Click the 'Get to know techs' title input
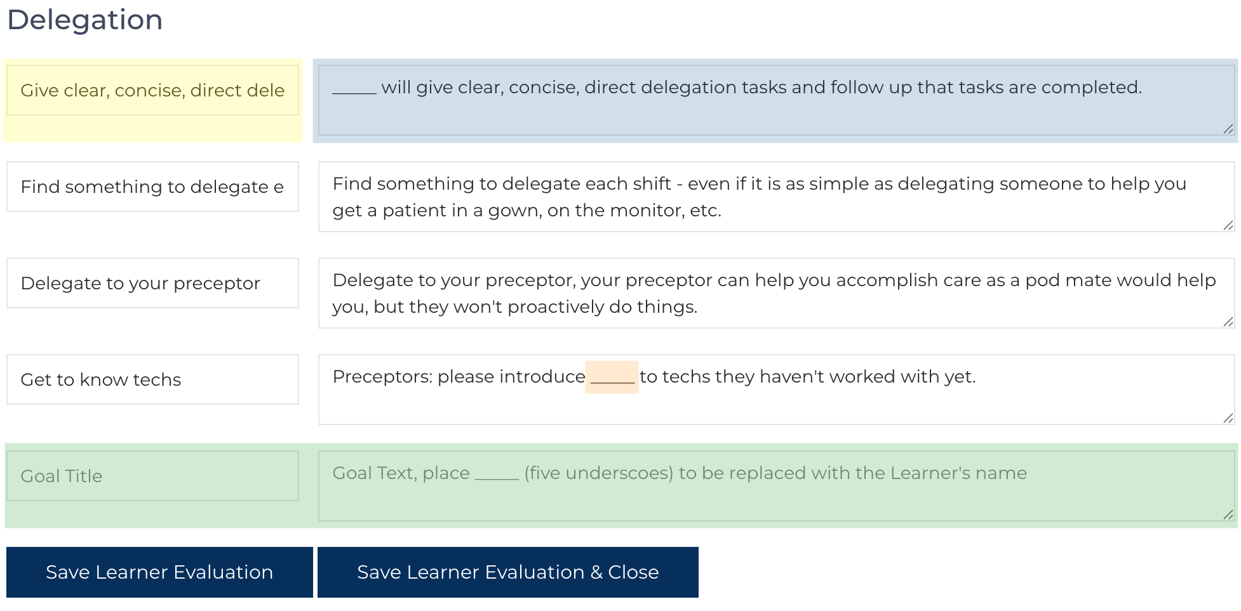 coord(152,379)
